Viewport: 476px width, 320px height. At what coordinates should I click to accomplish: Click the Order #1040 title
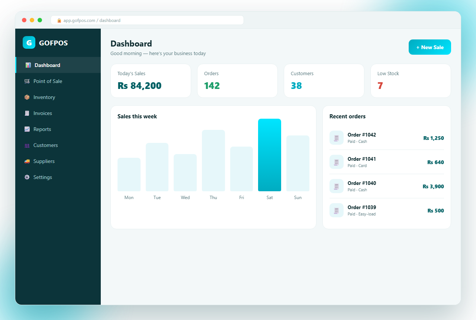point(362,183)
